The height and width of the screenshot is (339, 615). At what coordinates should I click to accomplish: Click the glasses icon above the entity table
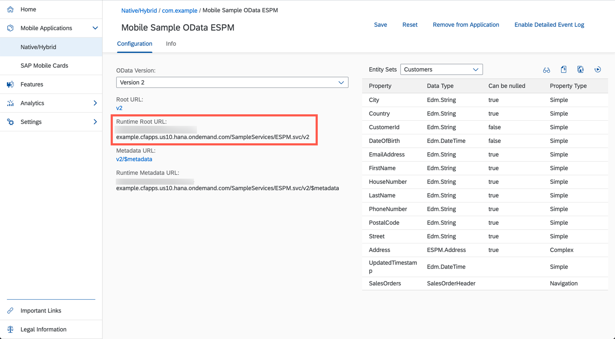pyautogui.click(x=547, y=70)
